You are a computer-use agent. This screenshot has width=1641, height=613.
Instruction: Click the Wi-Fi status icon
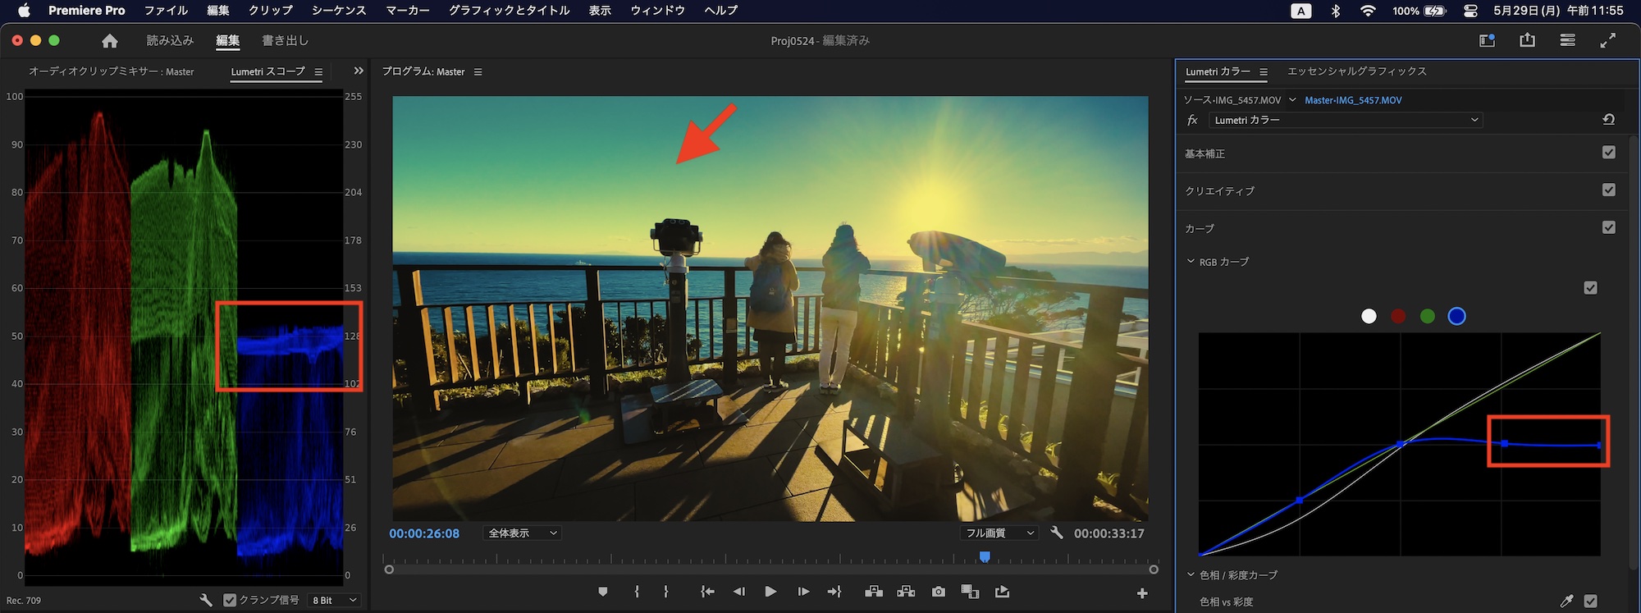(x=1367, y=11)
